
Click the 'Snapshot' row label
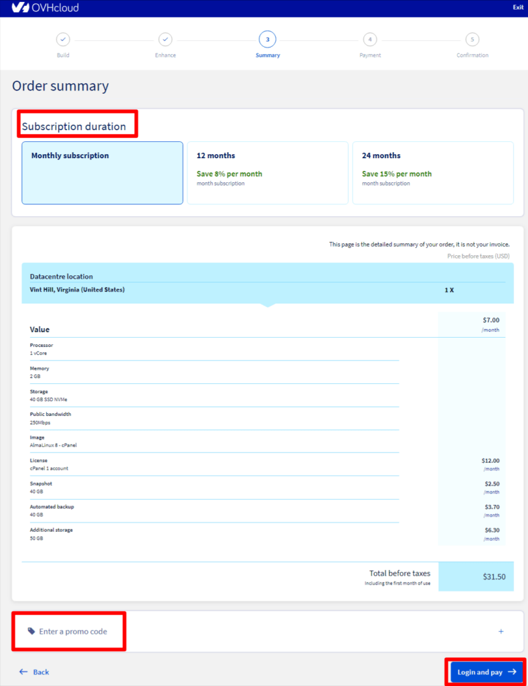(41, 484)
